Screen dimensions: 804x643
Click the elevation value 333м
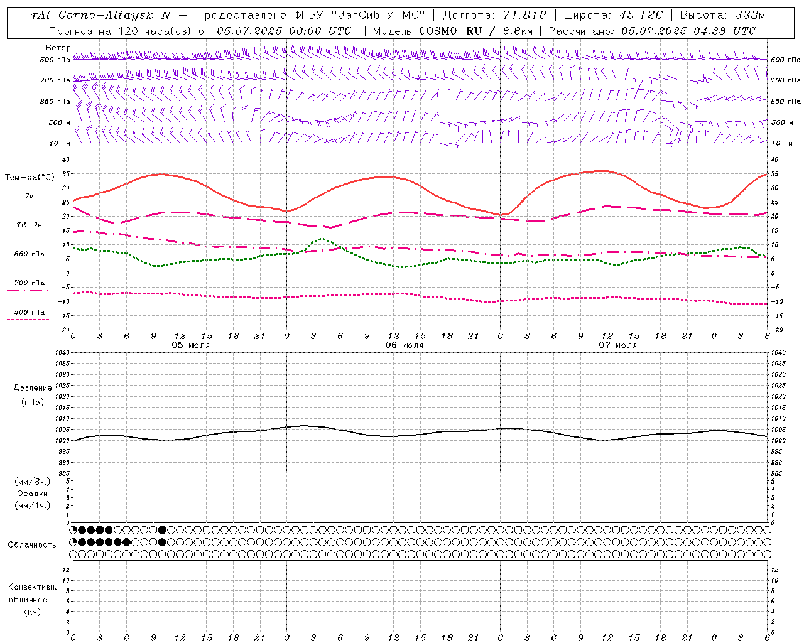pos(750,14)
